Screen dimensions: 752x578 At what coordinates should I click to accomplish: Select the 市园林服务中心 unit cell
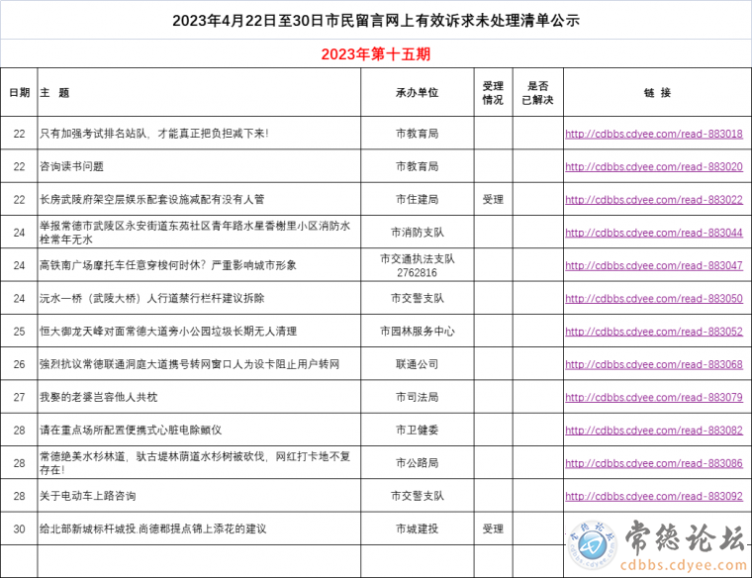[417, 331]
